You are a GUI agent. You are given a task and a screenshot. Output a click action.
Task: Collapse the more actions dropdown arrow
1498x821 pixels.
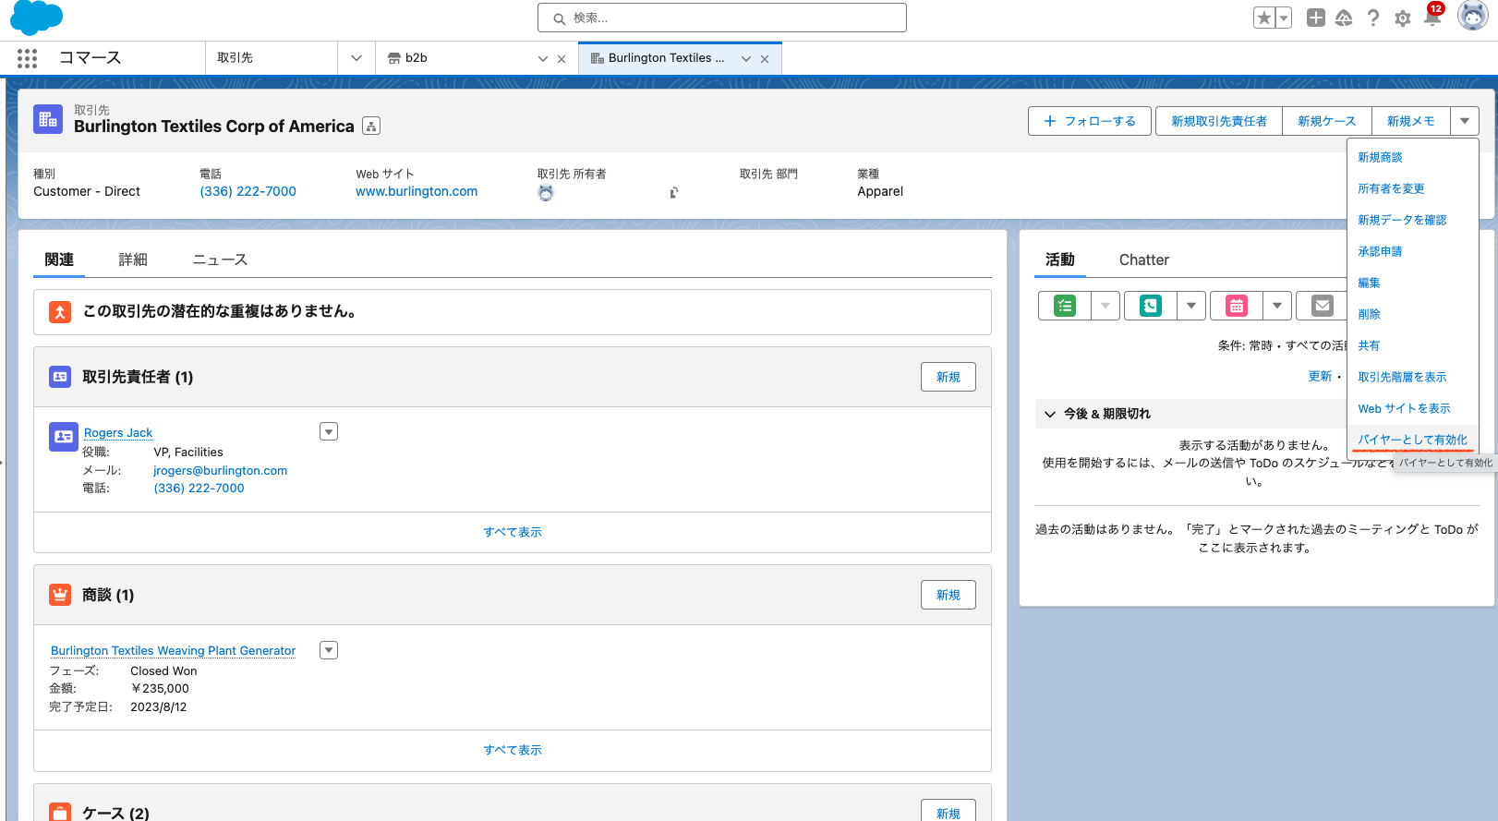[x=1465, y=121]
